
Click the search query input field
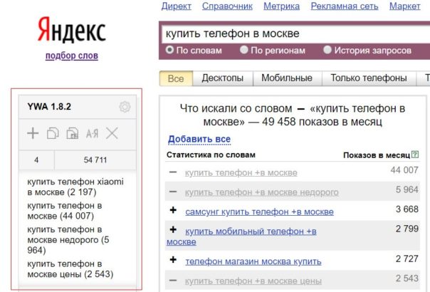[295, 34]
